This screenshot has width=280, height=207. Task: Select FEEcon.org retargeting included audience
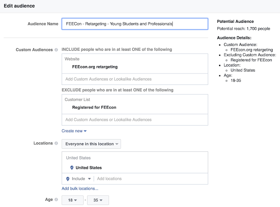[x=95, y=67]
